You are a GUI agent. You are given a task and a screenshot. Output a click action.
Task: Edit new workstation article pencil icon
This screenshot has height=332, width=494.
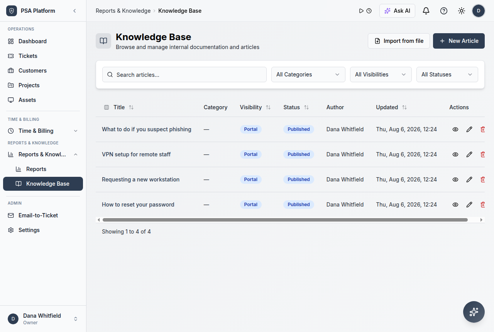469,180
